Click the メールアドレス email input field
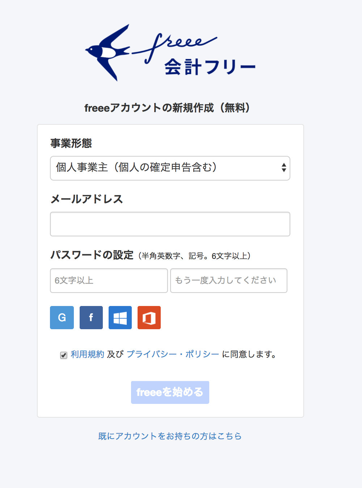 [x=170, y=224]
